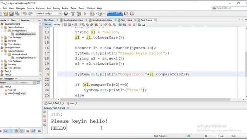Toggle the Navigator show-static-members filter icon
Image resolution: width=247 pixels, height=139 pixels.
11,131
